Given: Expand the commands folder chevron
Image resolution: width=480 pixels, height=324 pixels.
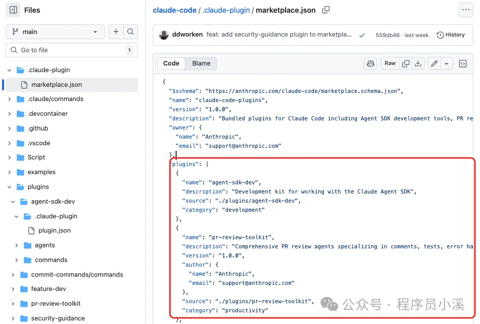Looking at the screenshot, I should pyautogui.click(x=16, y=260).
